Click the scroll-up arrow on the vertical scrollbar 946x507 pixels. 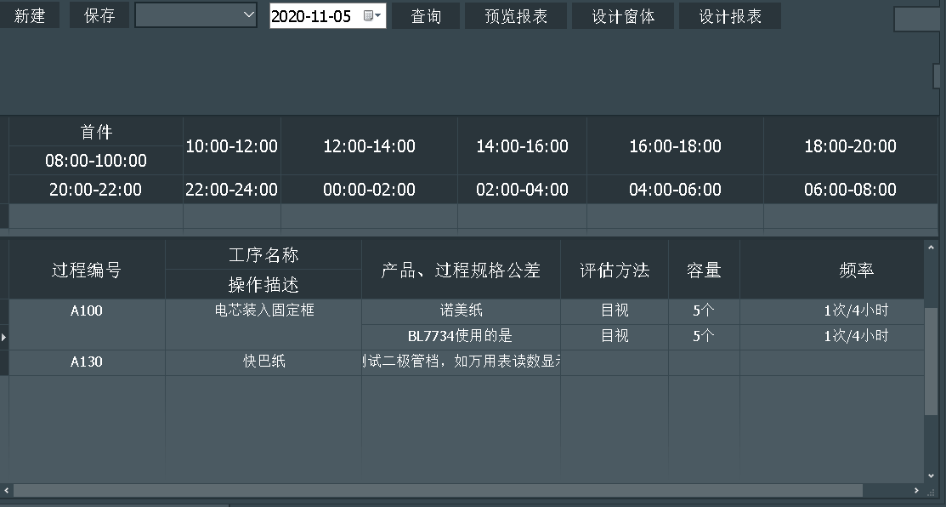[x=929, y=245]
